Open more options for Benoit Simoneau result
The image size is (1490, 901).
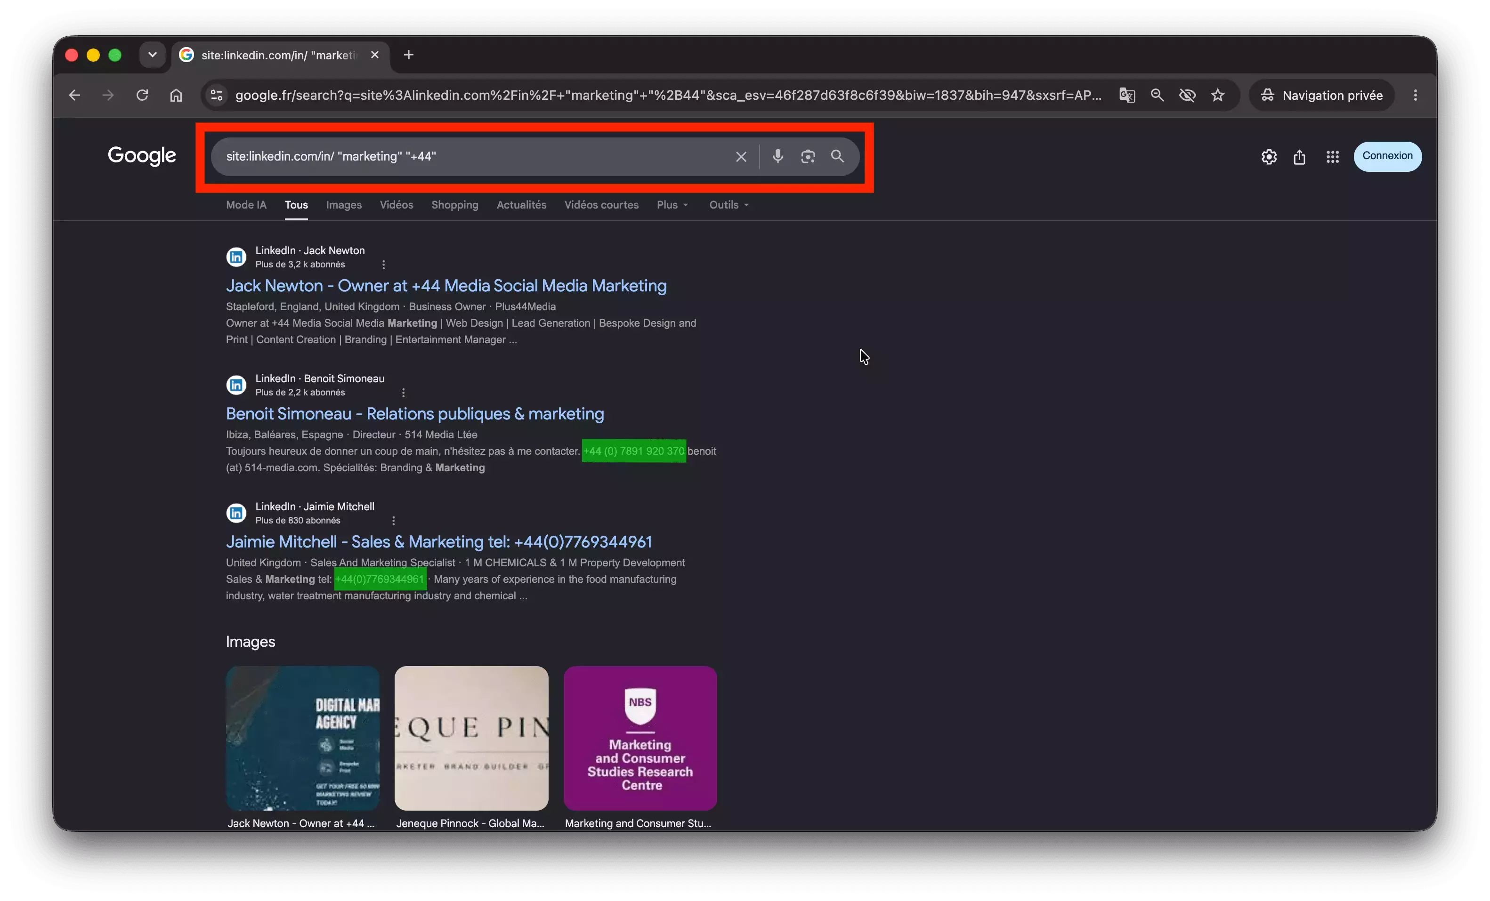pos(403,393)
